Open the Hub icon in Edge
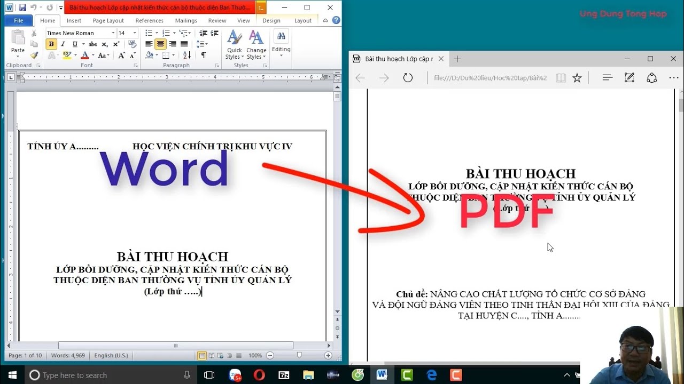The image size is (684, 384). point(607,78)
